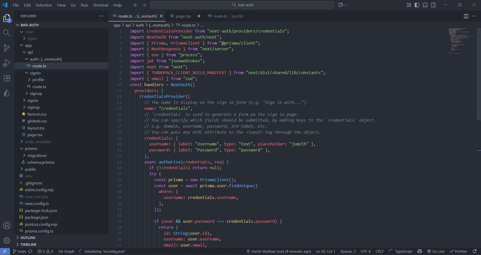Click the [...nextauth] breadcrumb segment
481x255 pixels.
[160, 25]
